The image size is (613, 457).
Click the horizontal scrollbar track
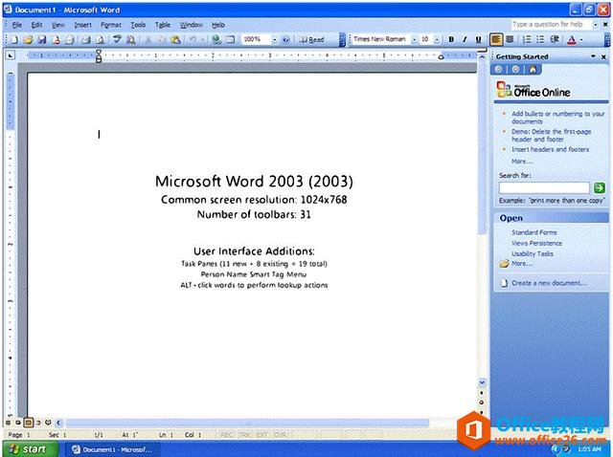[x=247, y=423]
